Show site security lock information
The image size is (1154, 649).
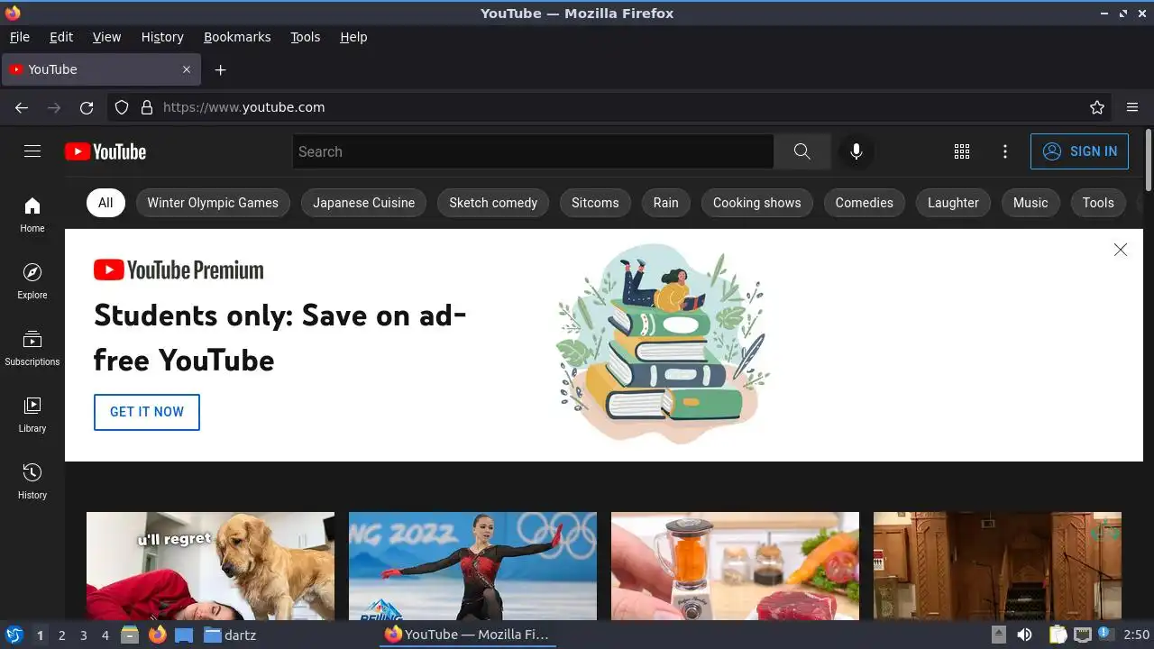pos(147,107)
